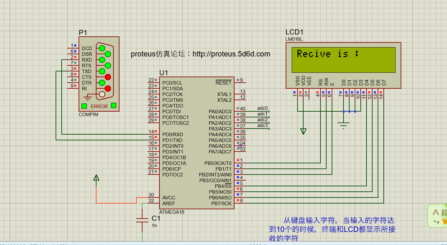This screenshot has height=245, width=447.
Task: Click the red RI indicator on P1
Action: tap(108, 88)
